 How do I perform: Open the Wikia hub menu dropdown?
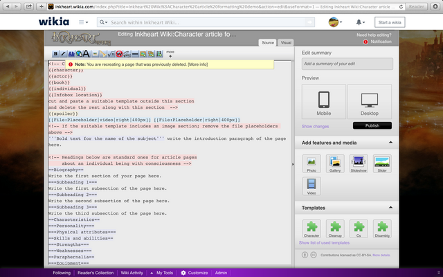[x=83, y=22]
